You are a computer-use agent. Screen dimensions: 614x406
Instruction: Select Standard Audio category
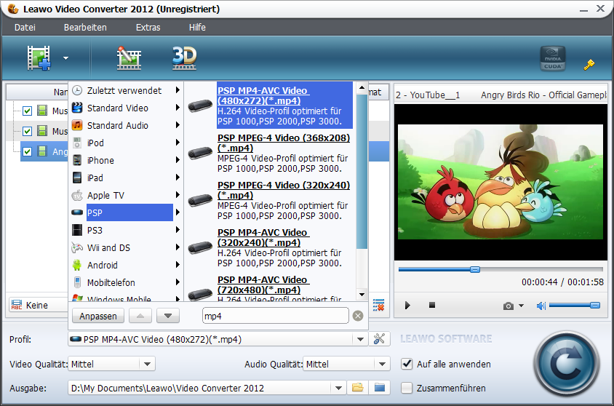click(x=126, y=125)
